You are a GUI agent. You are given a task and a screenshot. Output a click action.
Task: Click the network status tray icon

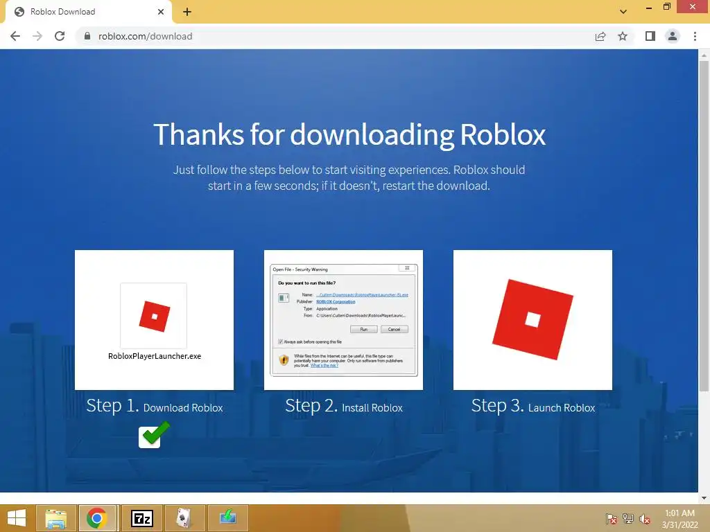[x=628, y=519]
